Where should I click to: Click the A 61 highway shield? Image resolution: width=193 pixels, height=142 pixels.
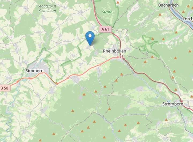coord(105,29)
